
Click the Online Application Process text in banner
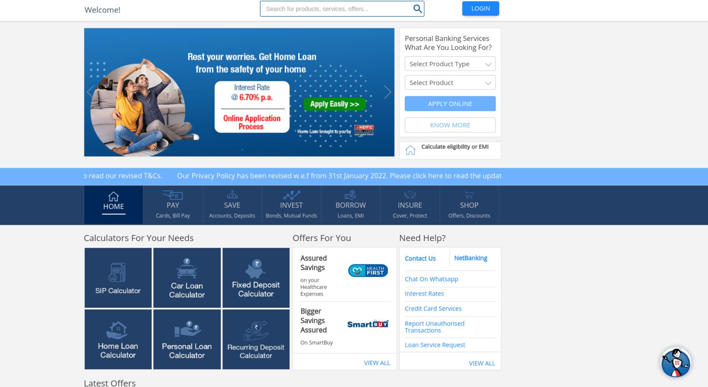pos(251,122)
